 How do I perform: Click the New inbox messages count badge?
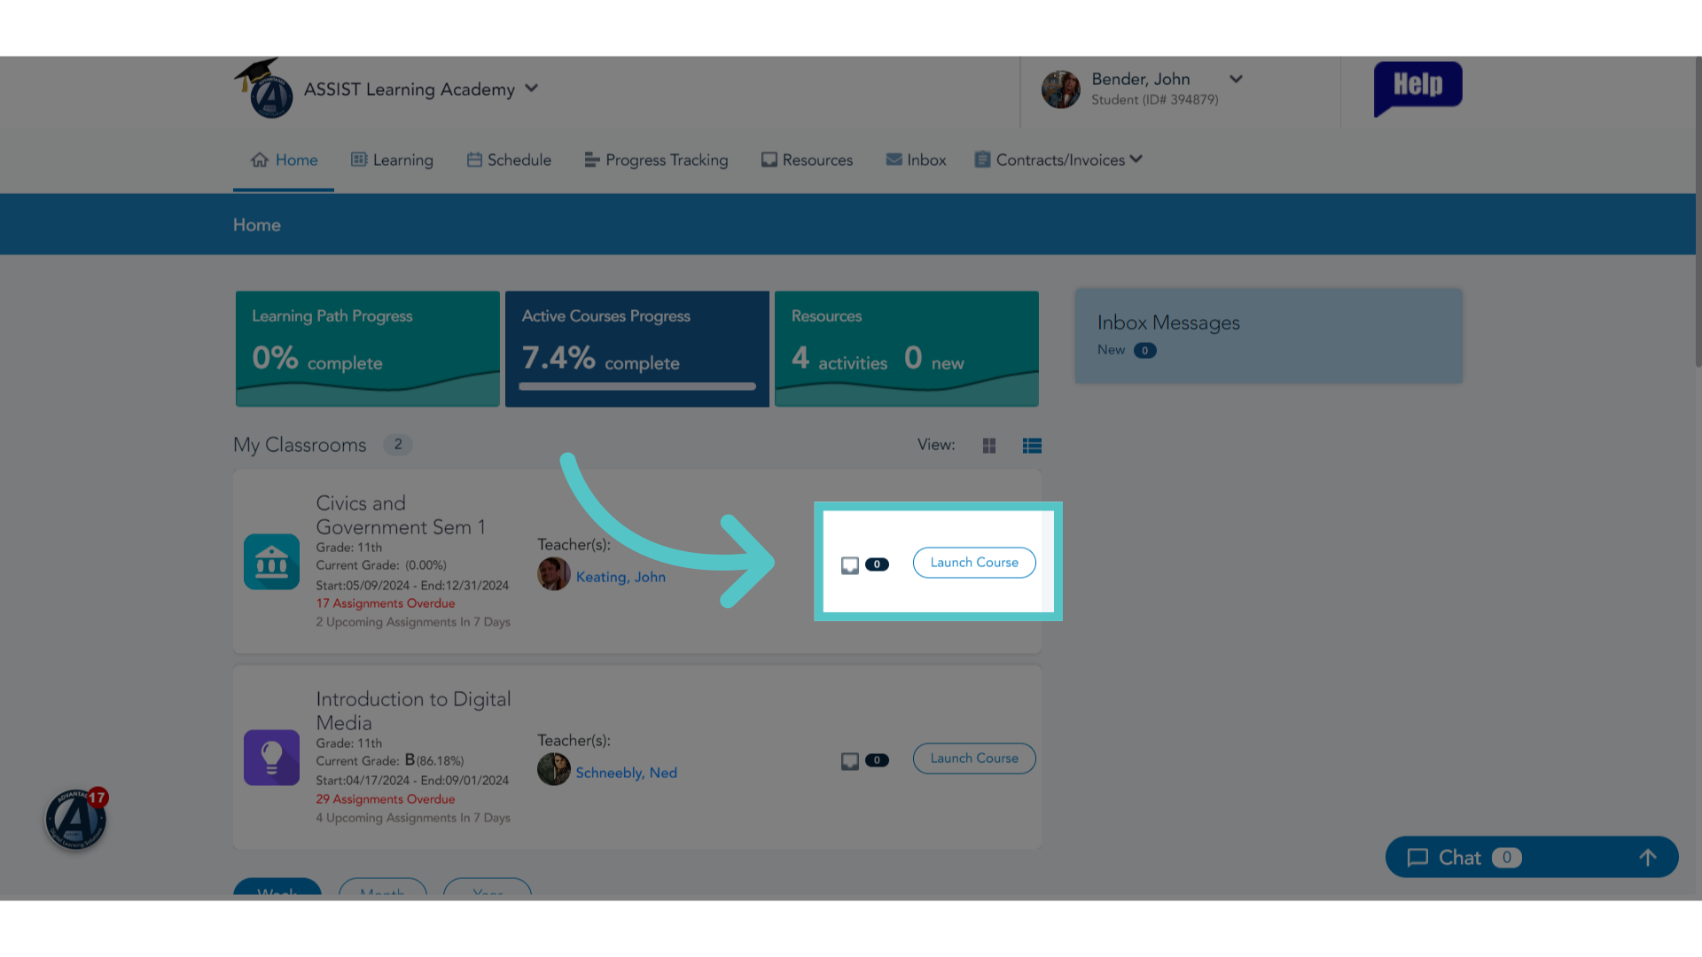pyautogui.click(x=1144, y=350)
